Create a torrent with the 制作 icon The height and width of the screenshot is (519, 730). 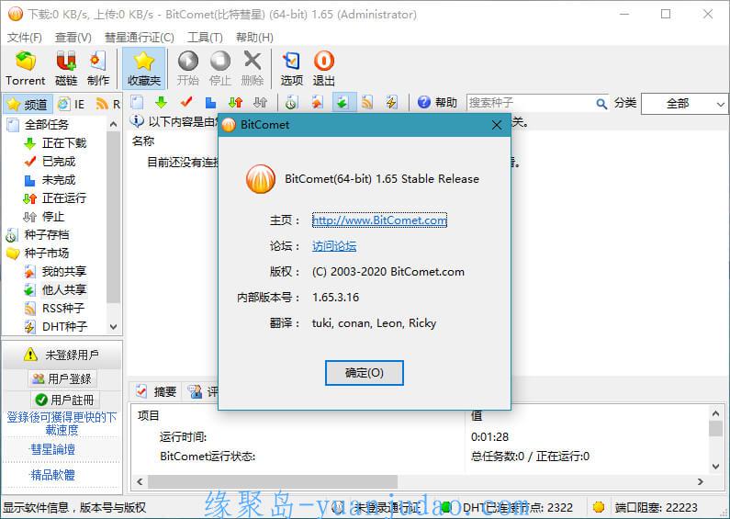pos(97,69)
